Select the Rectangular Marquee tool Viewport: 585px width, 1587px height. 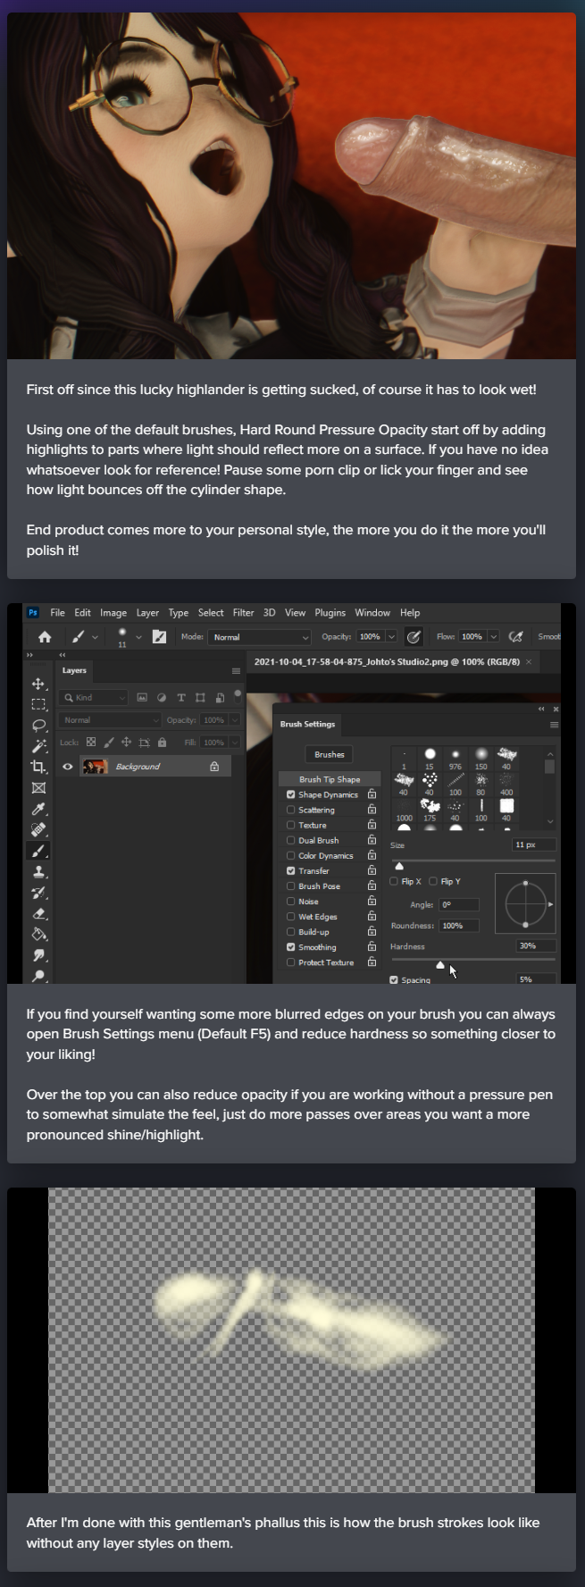point(38,704)
